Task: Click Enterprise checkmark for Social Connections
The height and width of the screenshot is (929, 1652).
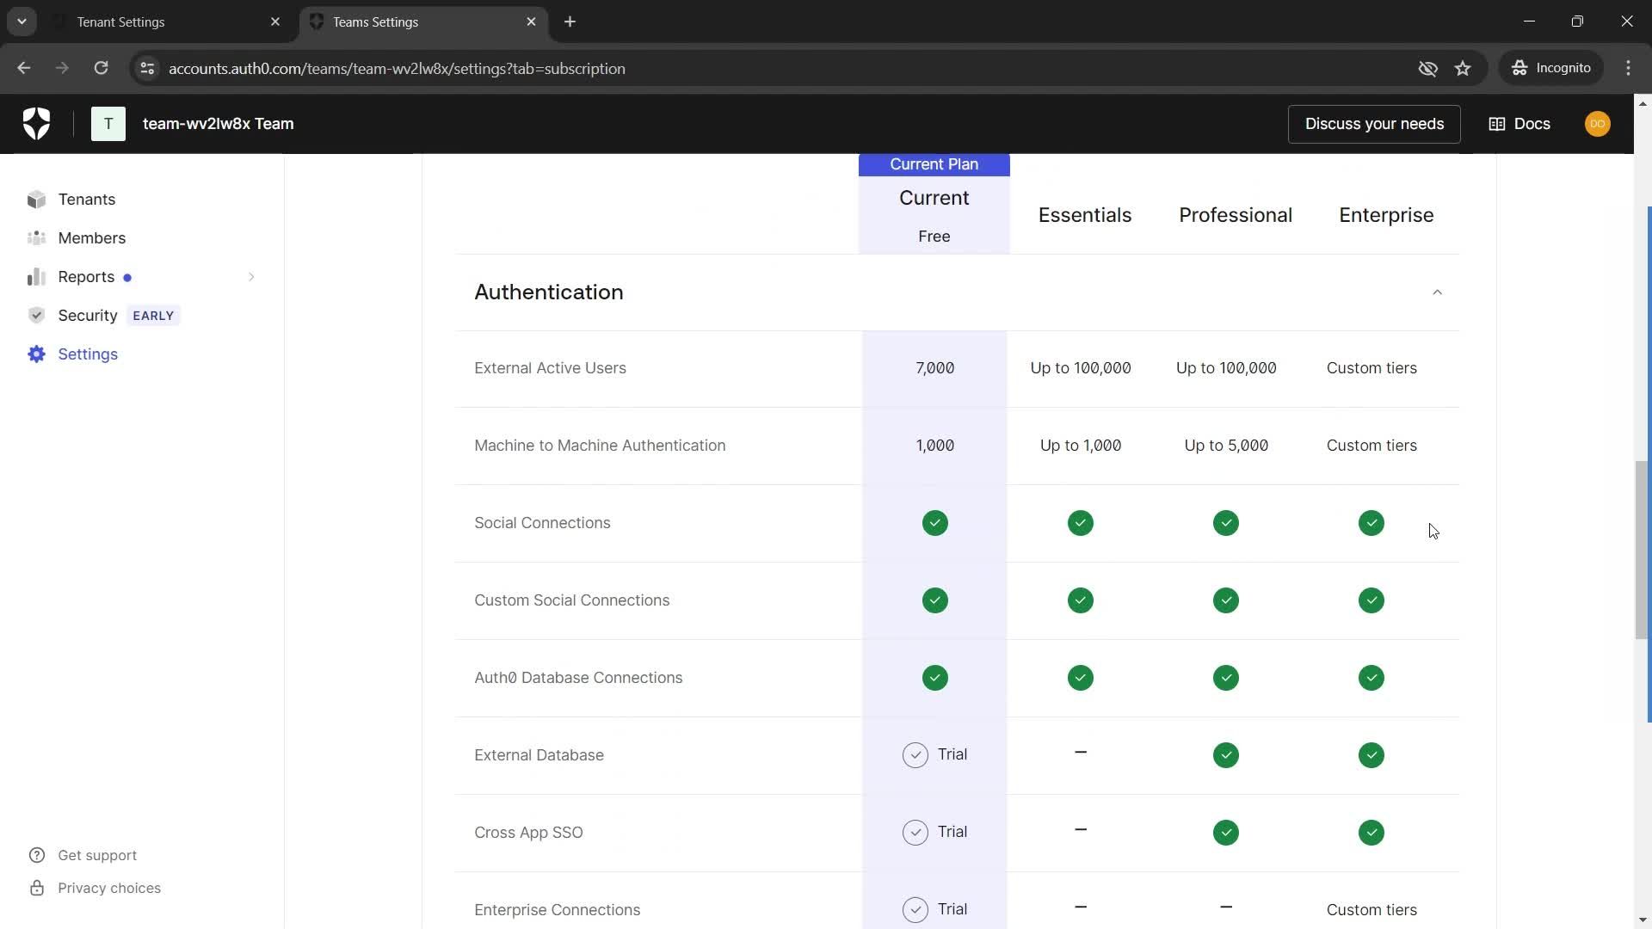Action: pyautogui.click(x=1372, y=523)
